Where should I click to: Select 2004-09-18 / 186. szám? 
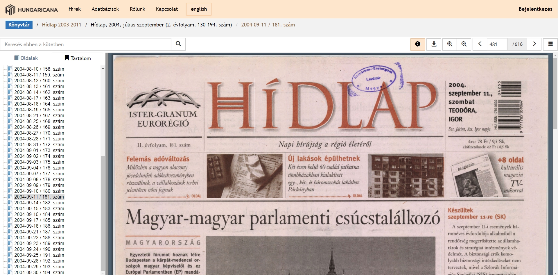(x=39, y=226)
